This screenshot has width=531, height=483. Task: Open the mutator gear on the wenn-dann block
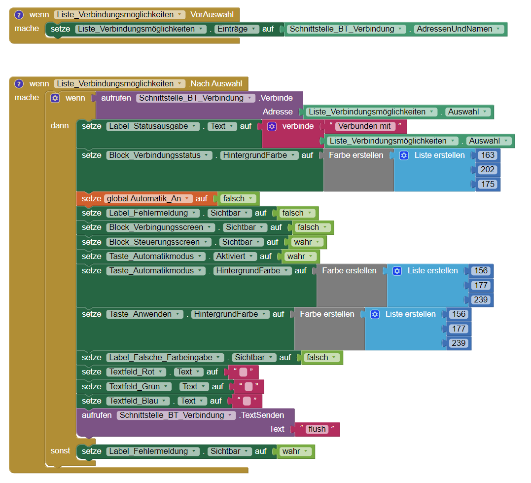coord(55,98)
